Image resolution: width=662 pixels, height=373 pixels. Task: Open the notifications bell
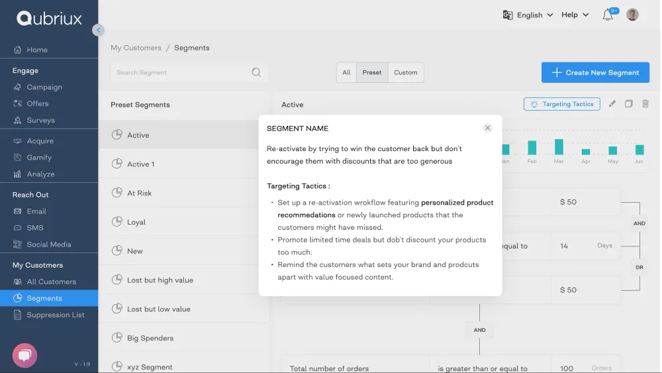(x=608, y=15)
